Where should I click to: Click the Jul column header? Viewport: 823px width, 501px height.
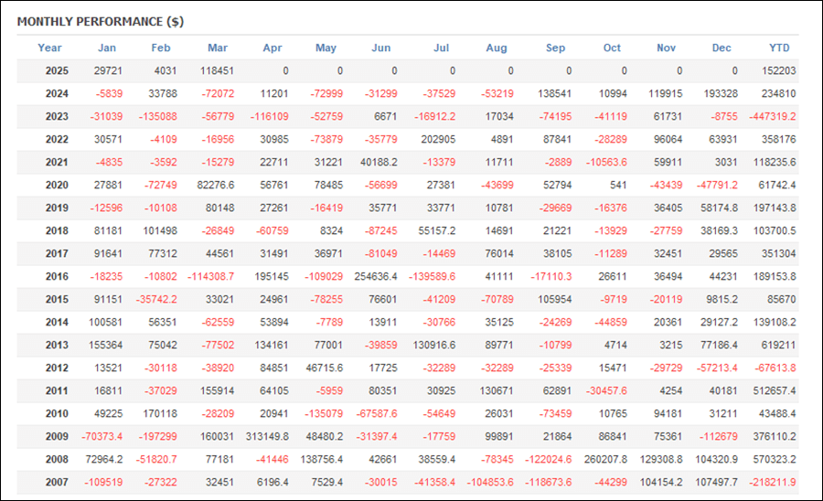[442, 48]
